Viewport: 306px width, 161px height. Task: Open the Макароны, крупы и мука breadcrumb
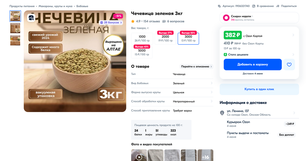pyautogui.click(x=55, y=6)
